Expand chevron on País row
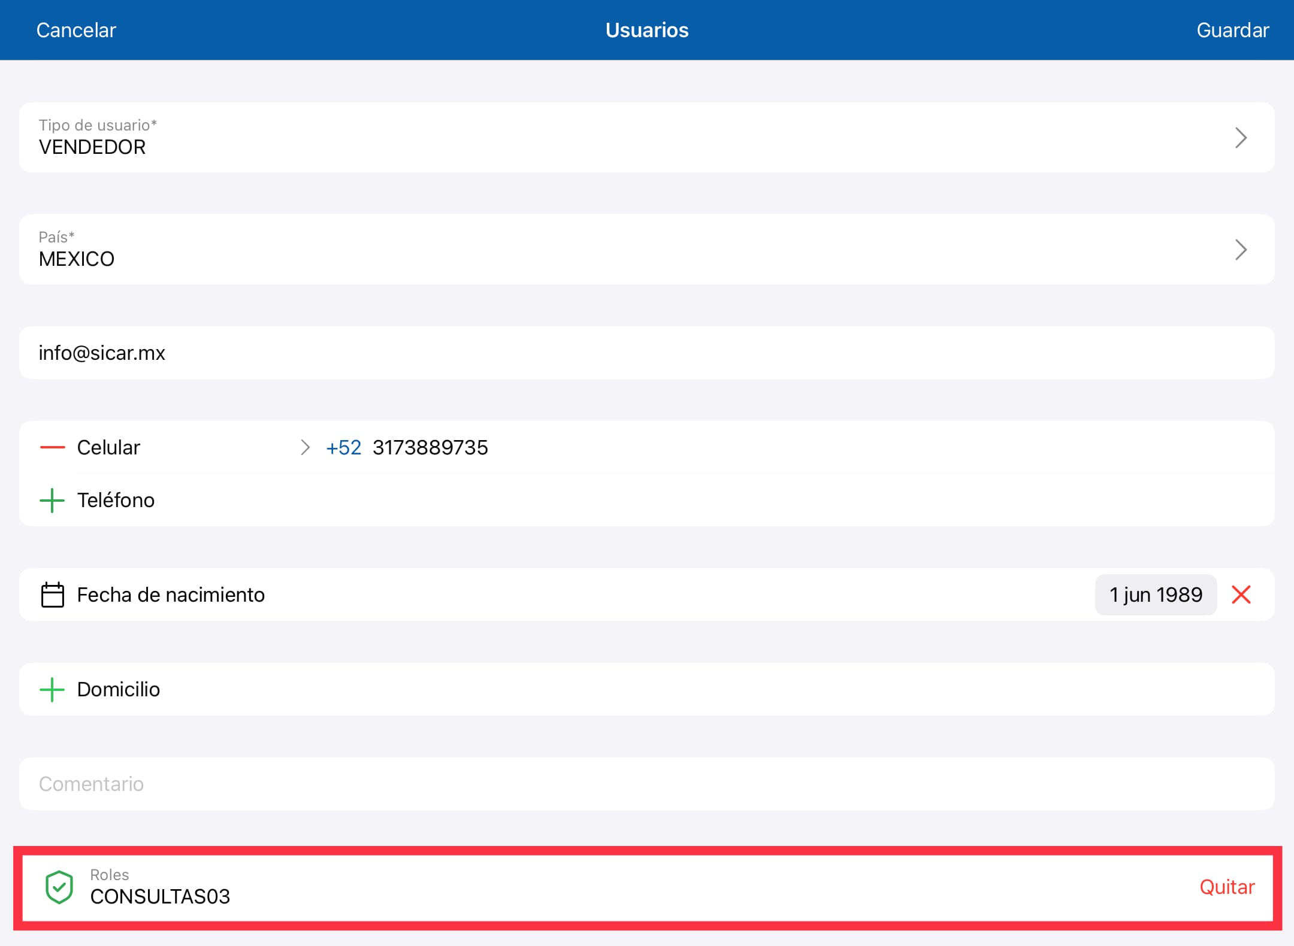The height and width of the screenshot is (946, 1294). click(1241, 250)
